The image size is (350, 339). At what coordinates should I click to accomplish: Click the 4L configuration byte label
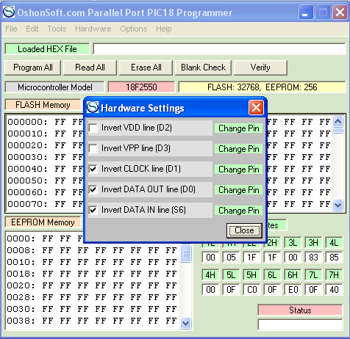click(334, 243)
